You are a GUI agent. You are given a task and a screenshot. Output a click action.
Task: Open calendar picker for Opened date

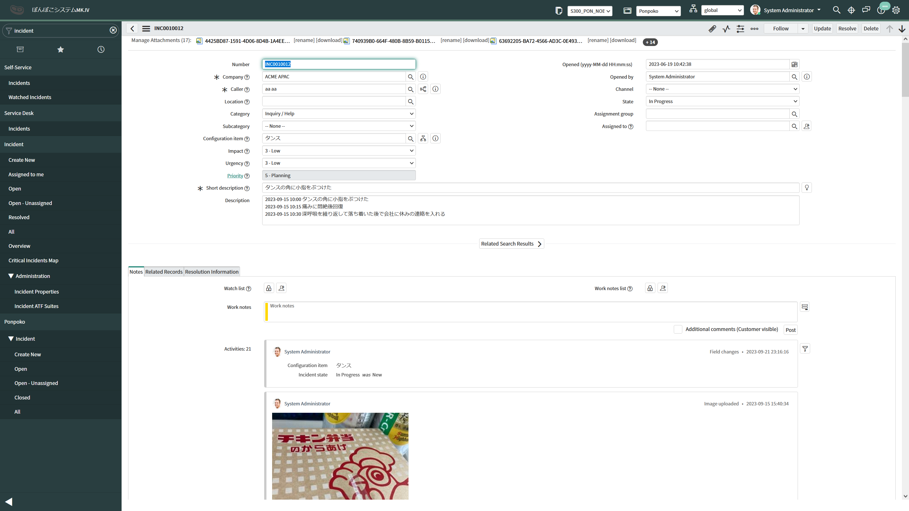point(794,64)
